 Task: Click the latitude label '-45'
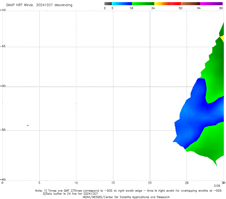tap(3, 46)
